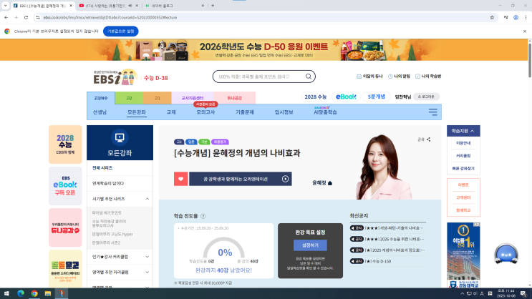Click the eBook pill button
Image resolution: width=532 pixels, height=299 pixels.
(x=346, y=97)
